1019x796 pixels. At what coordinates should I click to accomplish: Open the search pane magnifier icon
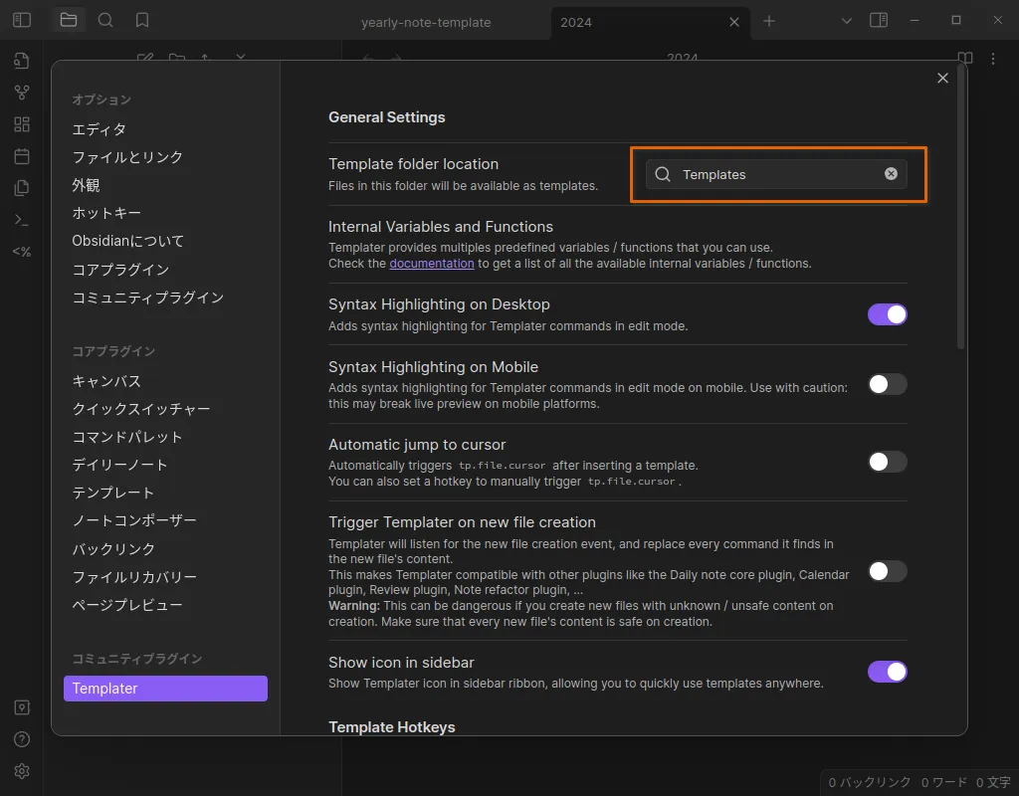coord(105,20)
